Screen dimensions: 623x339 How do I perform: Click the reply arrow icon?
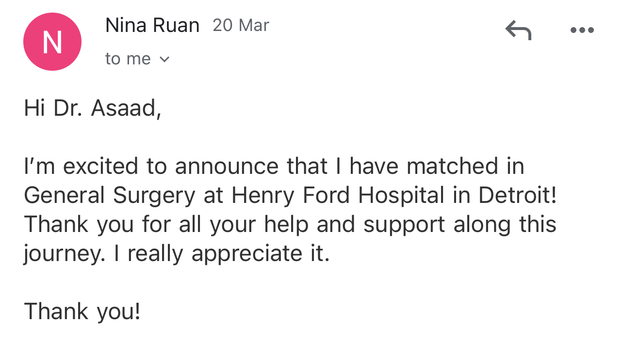click(x=518, y=30)
